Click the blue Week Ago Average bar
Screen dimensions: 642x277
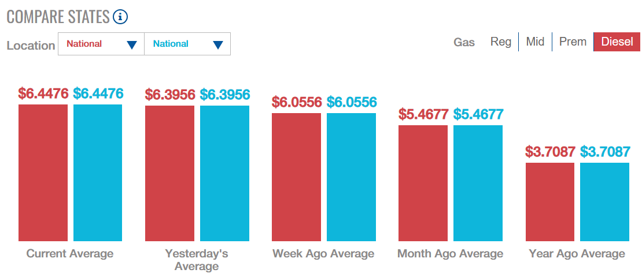click(x=351, y=177)
